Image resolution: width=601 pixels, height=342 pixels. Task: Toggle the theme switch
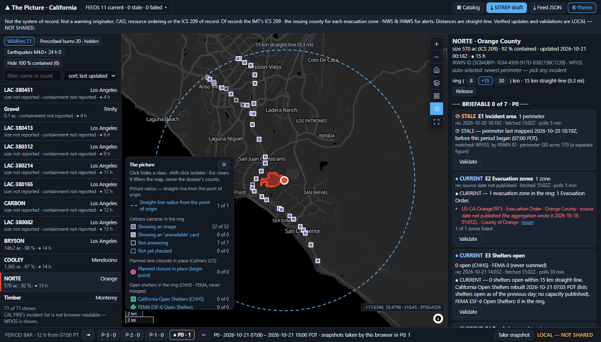coord(582,8)
